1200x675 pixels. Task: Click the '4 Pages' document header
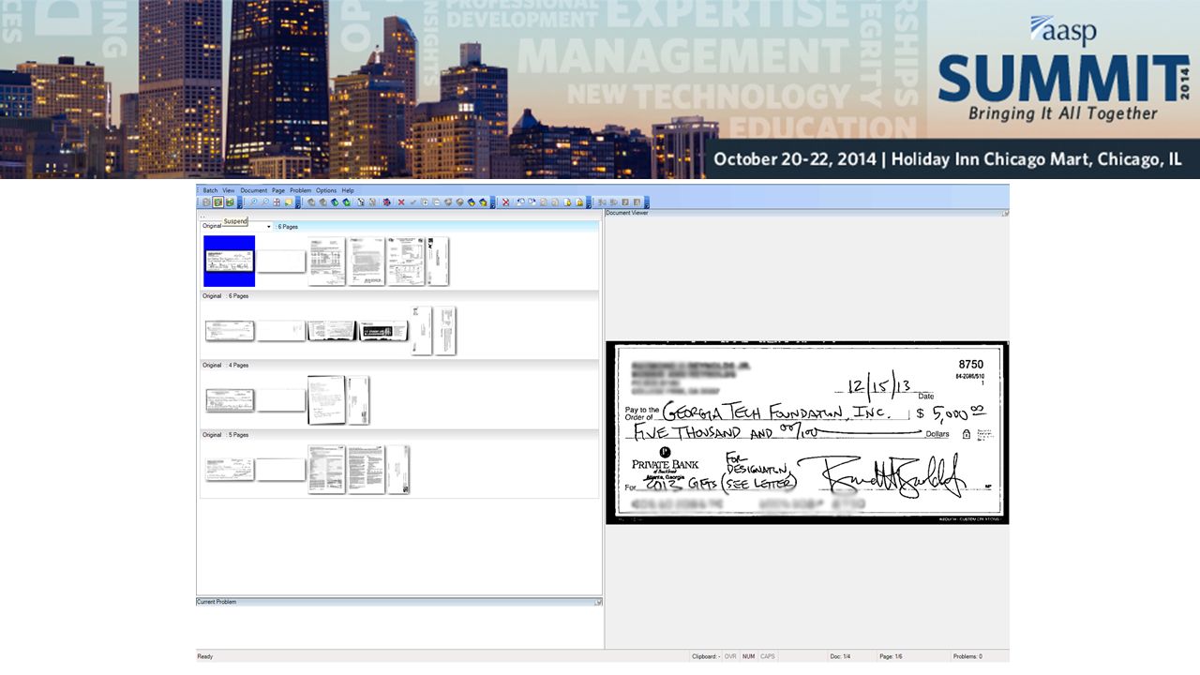pyautogui.click(x=400, y=366)
